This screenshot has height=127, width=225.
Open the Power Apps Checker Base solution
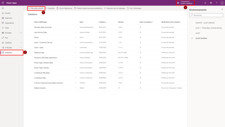43,63
